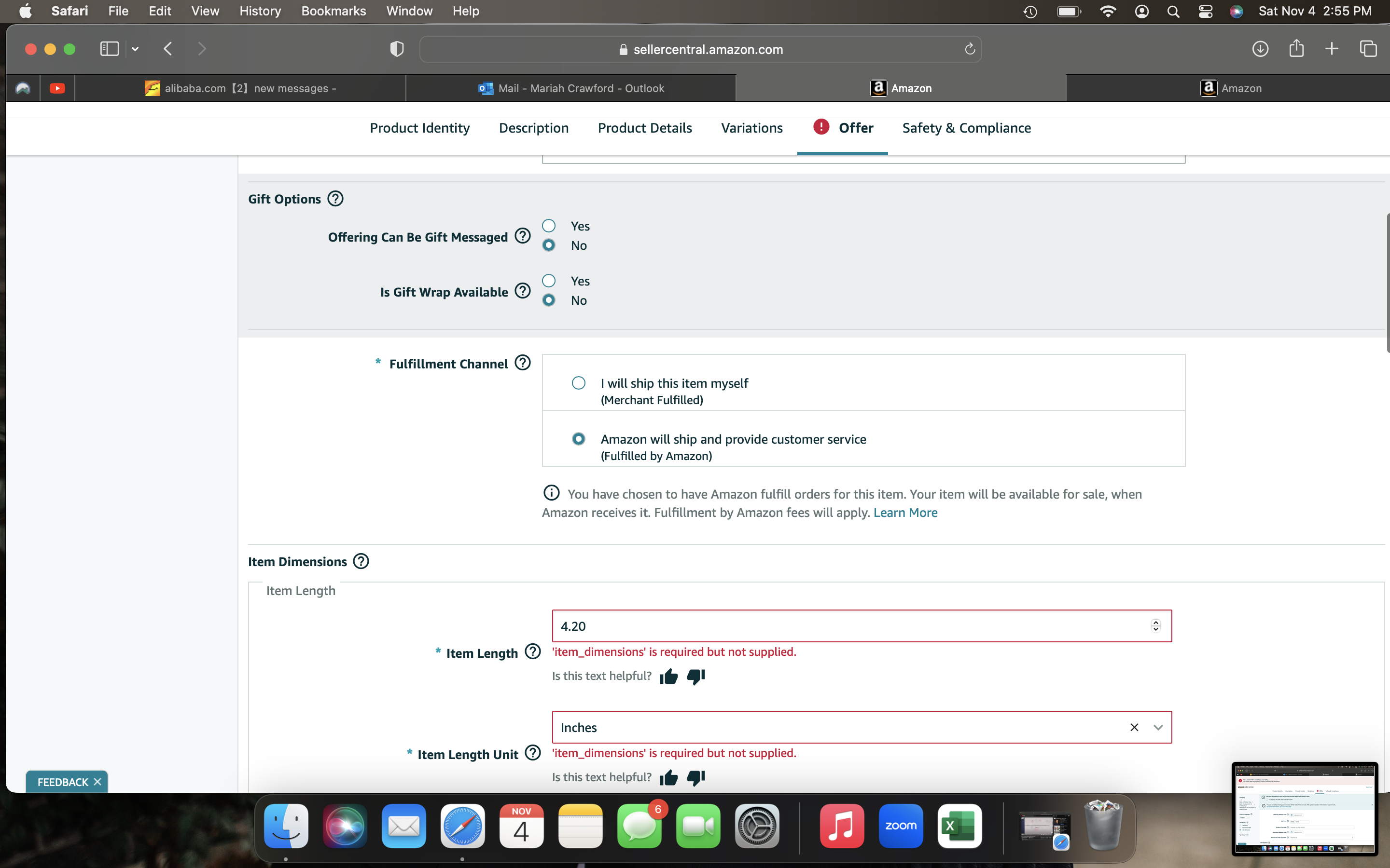Open help for Offering Can Be Gift Messaged
The height and width of the screenshot is (868, 1390).
point(523,236)
